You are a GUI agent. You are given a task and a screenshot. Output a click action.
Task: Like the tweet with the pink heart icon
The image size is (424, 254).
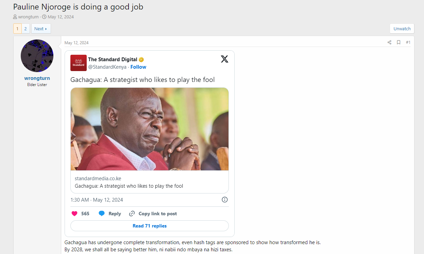(x=74, y=214)
